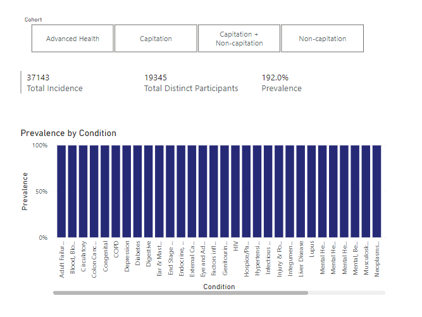Select the Liver Disease bar
This screenshot has width=422, height=317.
tap(301, 191)
